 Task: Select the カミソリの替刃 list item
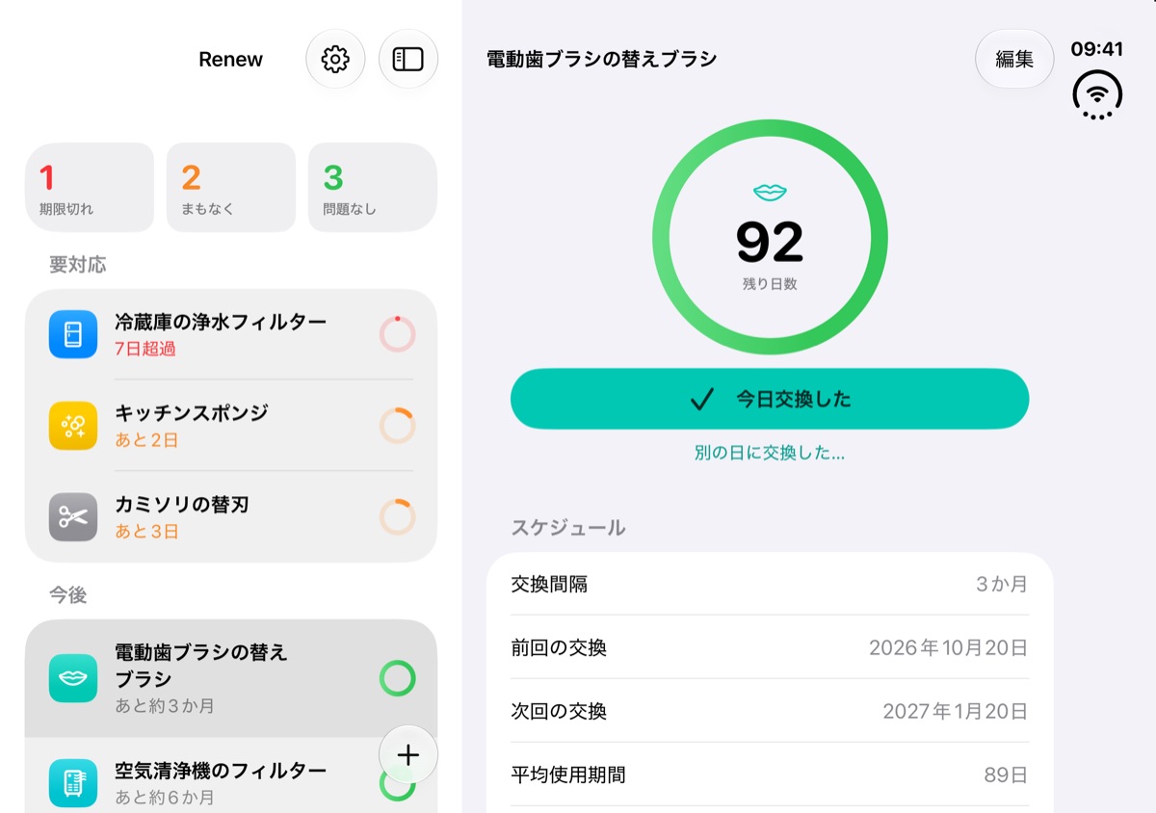[231, 517]
